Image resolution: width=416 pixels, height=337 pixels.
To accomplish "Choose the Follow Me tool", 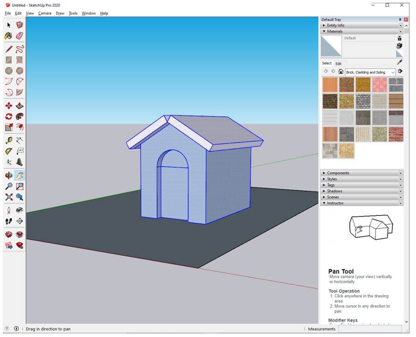I will (x=20, y=117).
